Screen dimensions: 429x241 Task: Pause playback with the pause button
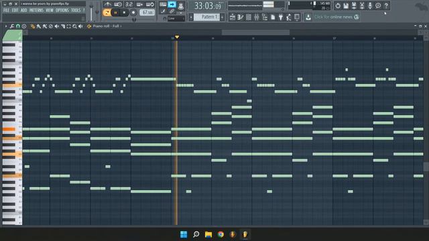pyautogui.click(x=115, y=13)
